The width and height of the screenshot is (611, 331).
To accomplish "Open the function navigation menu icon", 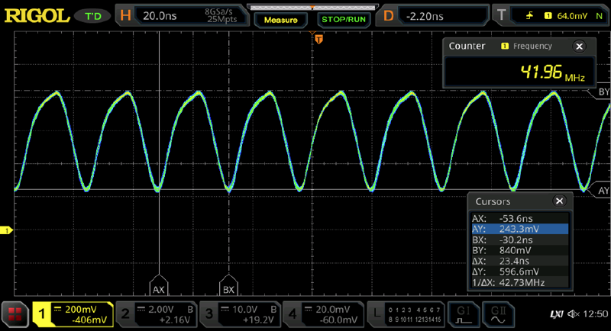I will 14,313.
